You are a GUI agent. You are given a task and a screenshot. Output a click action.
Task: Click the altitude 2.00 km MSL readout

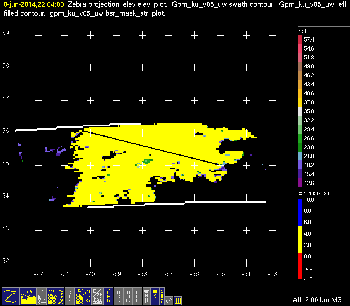319,300
